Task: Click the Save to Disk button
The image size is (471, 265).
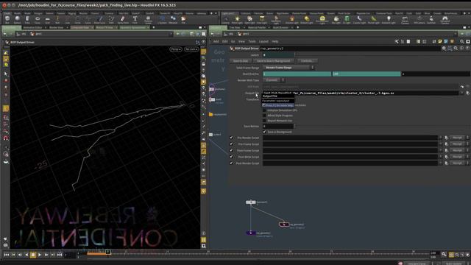Action: pyautogui.click(x=241, y=61)
